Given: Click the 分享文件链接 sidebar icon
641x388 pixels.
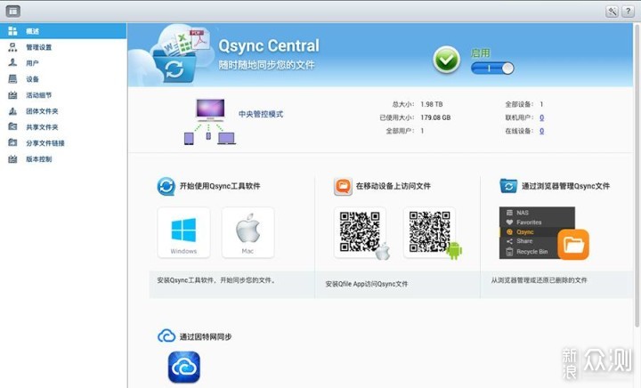Looking at the screenshot, I should coord(12,142).
